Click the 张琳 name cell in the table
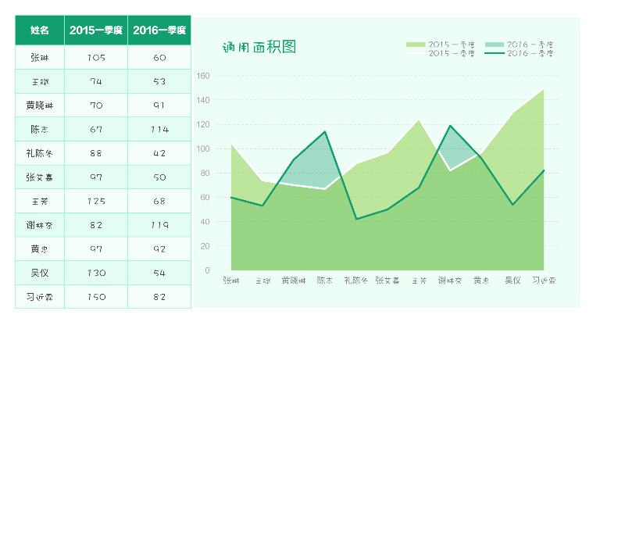 [40, 57]
